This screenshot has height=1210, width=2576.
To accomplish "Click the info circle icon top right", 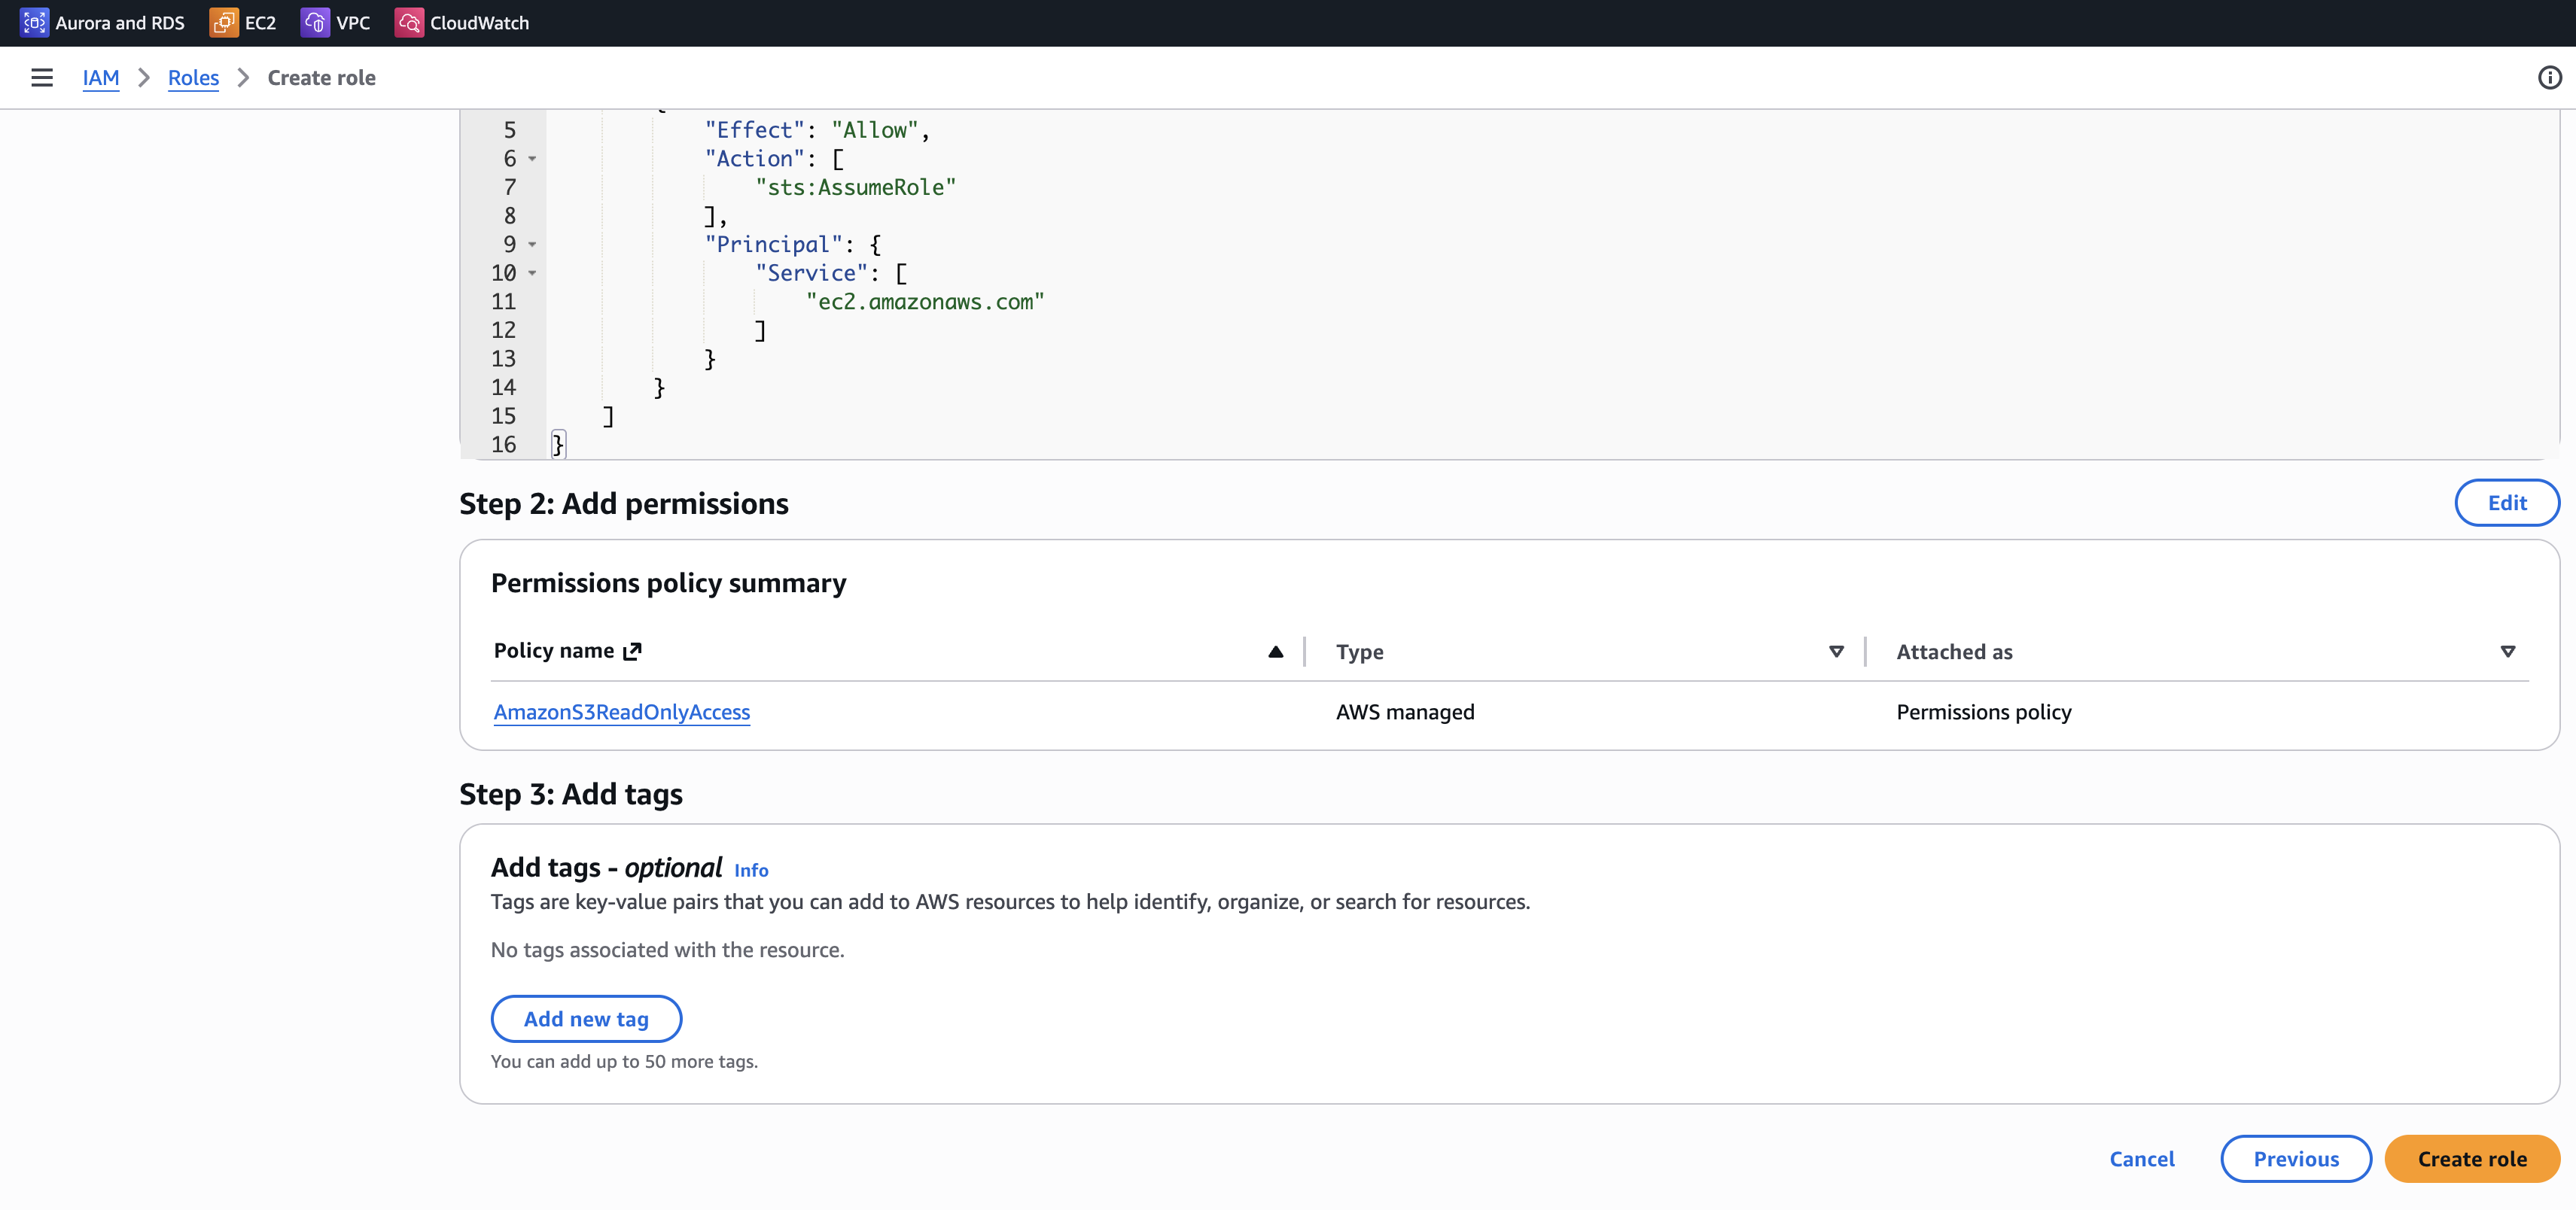I will (x=2549, y=77).
